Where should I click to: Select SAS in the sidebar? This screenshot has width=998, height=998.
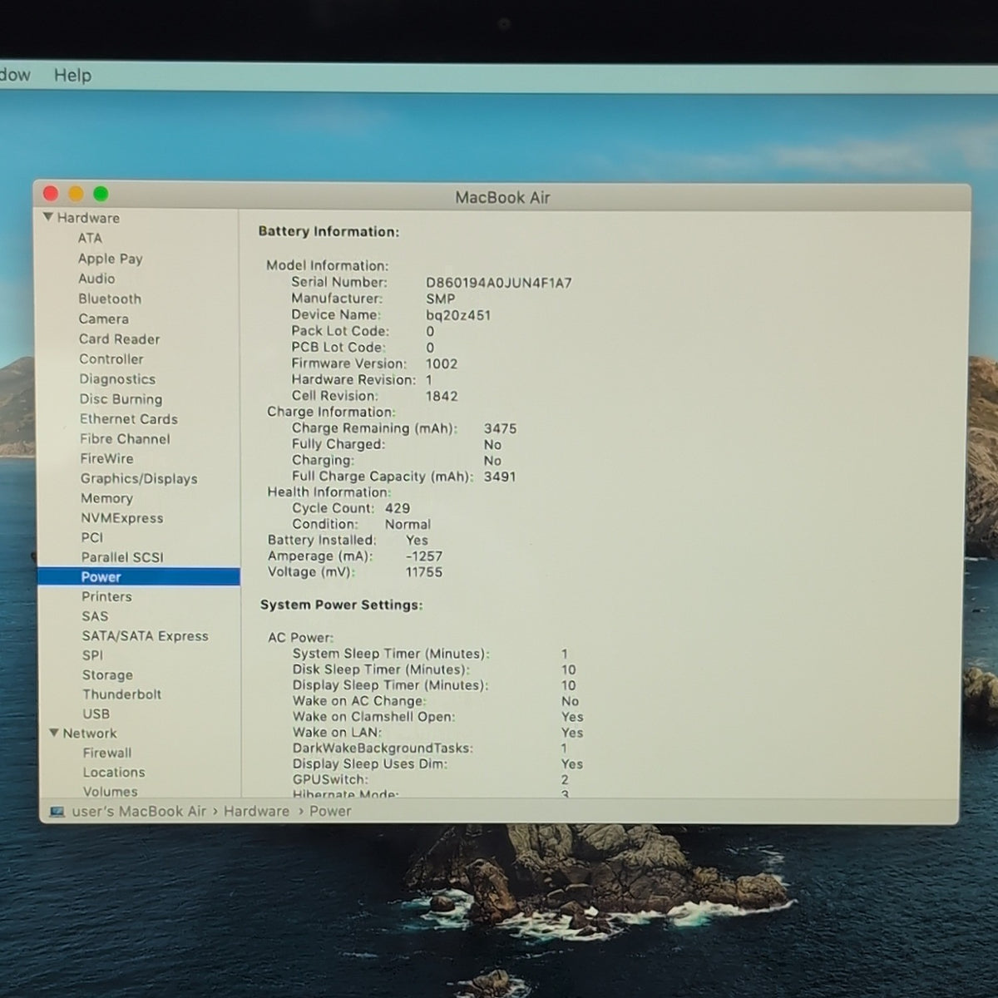pos(95,616)
